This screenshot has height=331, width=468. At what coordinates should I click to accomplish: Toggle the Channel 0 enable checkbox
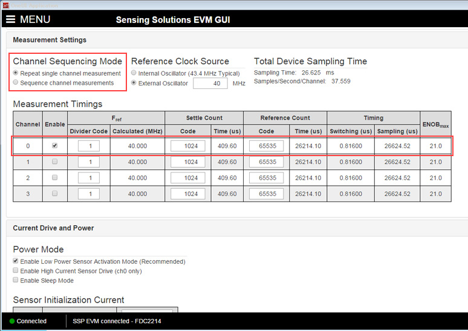click(55, 146)
